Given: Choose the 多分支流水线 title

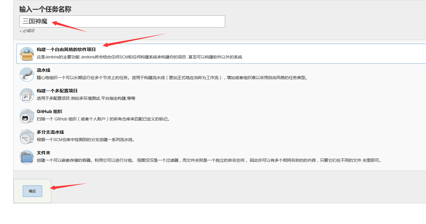Looking at the screenshot, I should pos(50,132).
